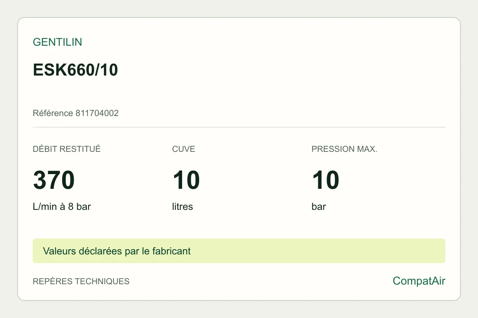Click the DÉBIT RESTITUÉ label
This screenshot has width=478, height=318.
pos(67,149)
